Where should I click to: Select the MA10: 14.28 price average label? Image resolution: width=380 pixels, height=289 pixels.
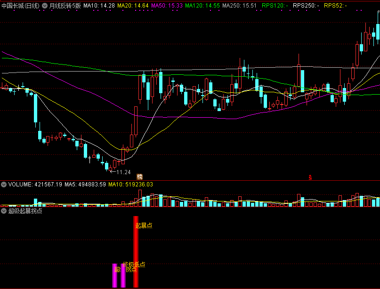click(99, 6)
